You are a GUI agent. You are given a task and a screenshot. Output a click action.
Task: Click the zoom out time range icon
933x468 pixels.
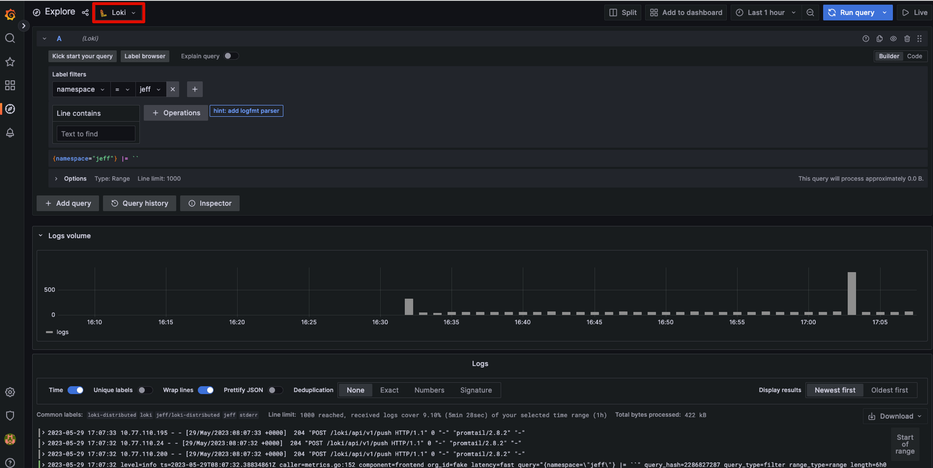[x=810, y=13]
